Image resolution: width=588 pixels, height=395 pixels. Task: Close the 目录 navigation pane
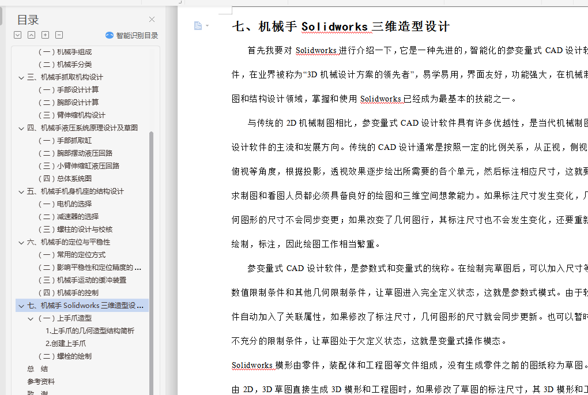coord(152,19)
